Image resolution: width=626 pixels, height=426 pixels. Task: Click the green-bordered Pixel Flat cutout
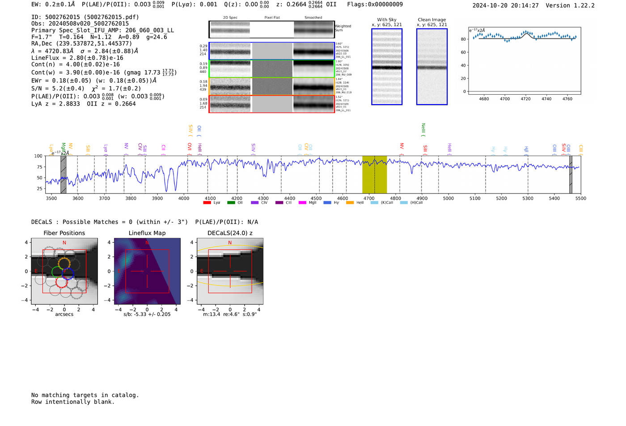272,69
